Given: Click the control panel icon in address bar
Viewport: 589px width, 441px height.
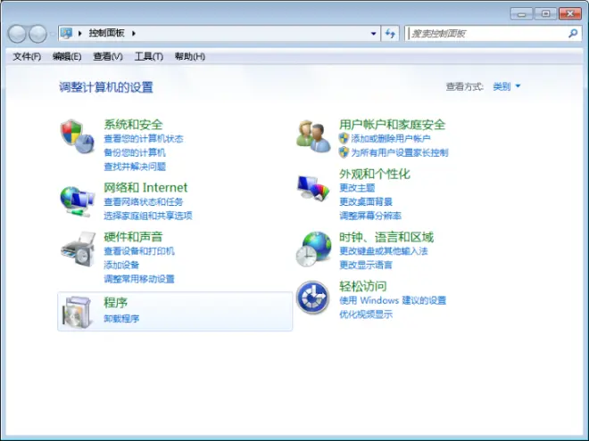Looking at the screenshot, I should (67, 33).
